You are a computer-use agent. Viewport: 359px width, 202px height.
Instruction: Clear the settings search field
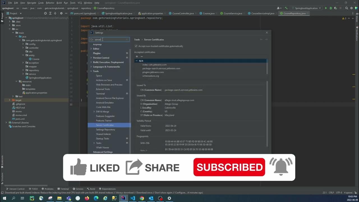coord(127,40)
